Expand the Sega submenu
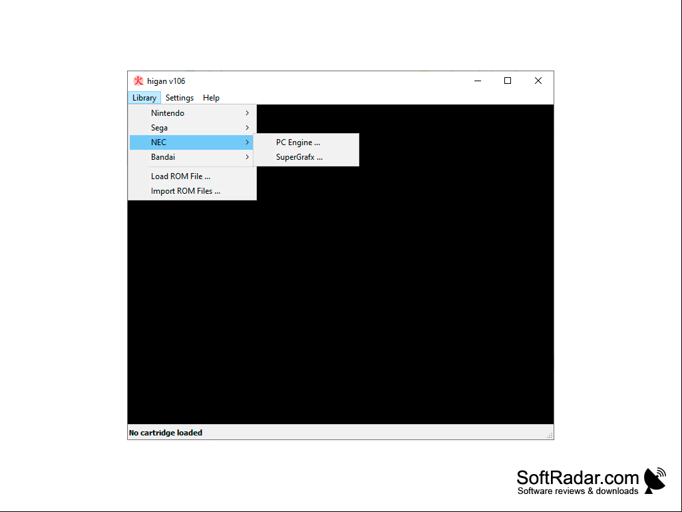This screenshot has width=682, height=512. point(192,128)
